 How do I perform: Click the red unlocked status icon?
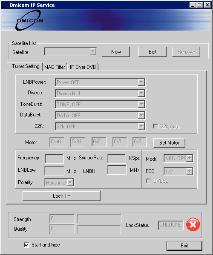click(193, 225)
